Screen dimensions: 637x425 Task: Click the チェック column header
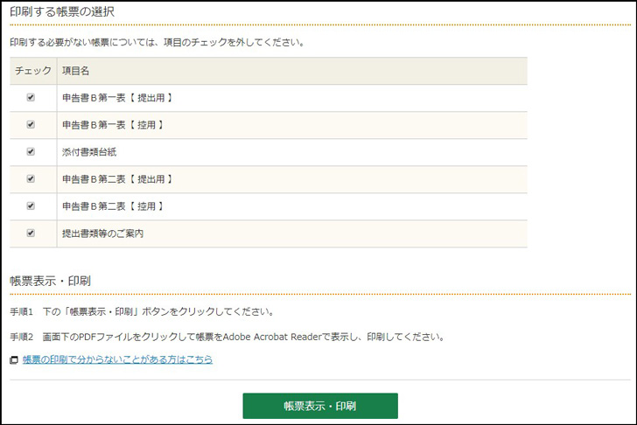coord(31,71)
